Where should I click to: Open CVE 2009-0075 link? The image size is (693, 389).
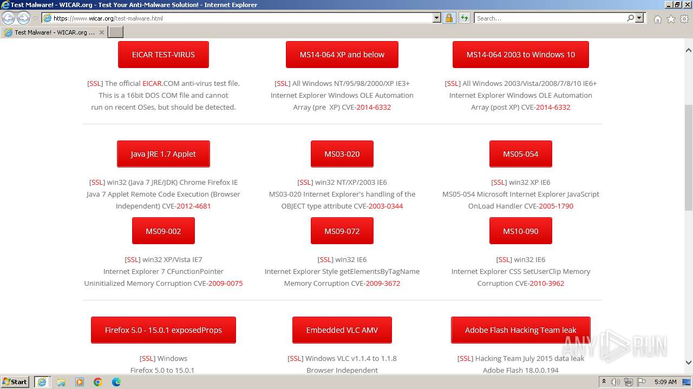(x=225, y=283)
